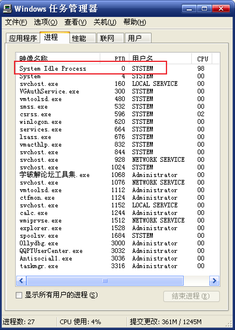The height and width of the screenshot is (330, 235).
Task: Maximize the Task Manager window
Action: pos(204,8)
